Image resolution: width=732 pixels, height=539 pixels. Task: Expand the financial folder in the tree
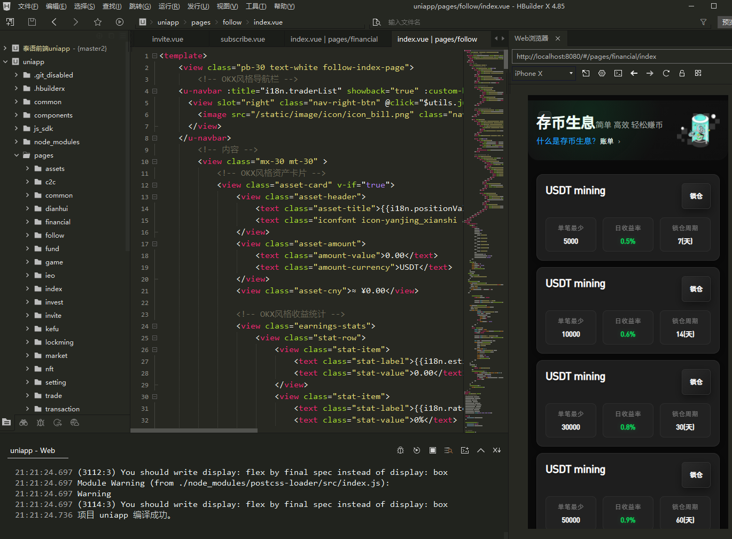[27, 222]
